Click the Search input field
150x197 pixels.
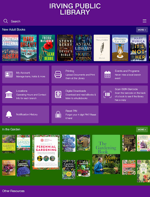tap(16, 21)
